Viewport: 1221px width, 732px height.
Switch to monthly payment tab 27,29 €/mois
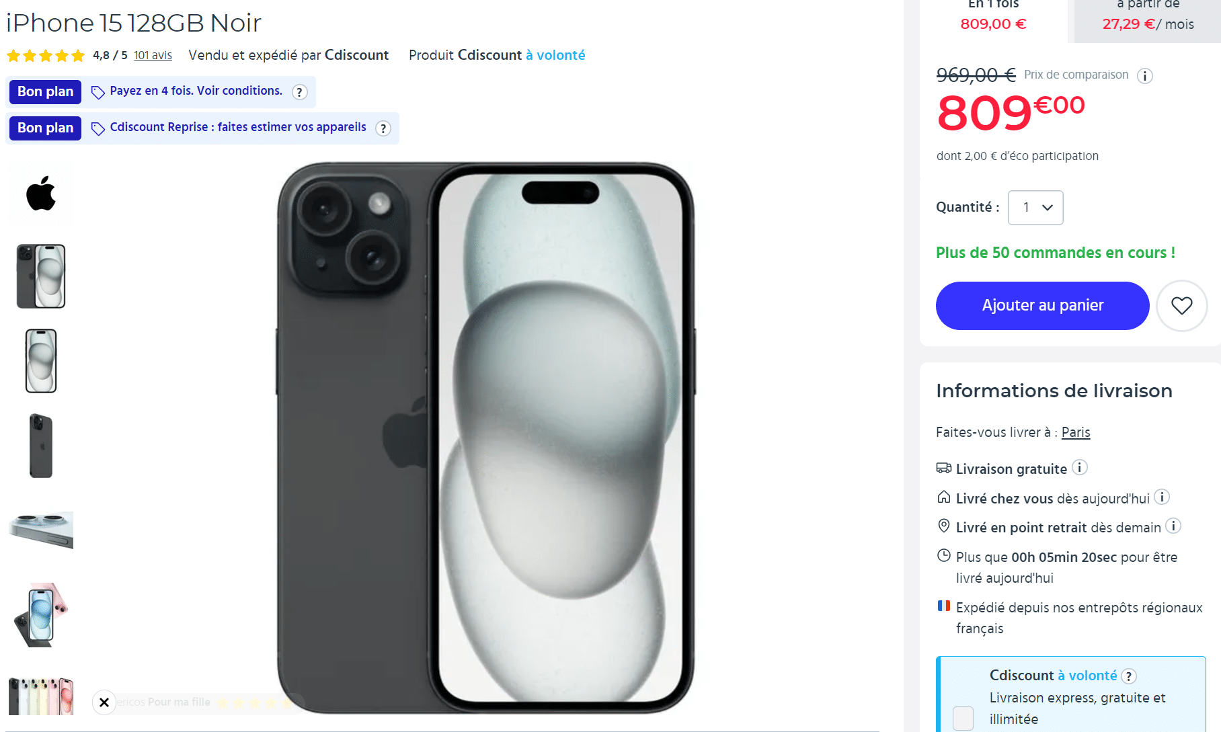pyautogui.click(x=1148, y=18)
